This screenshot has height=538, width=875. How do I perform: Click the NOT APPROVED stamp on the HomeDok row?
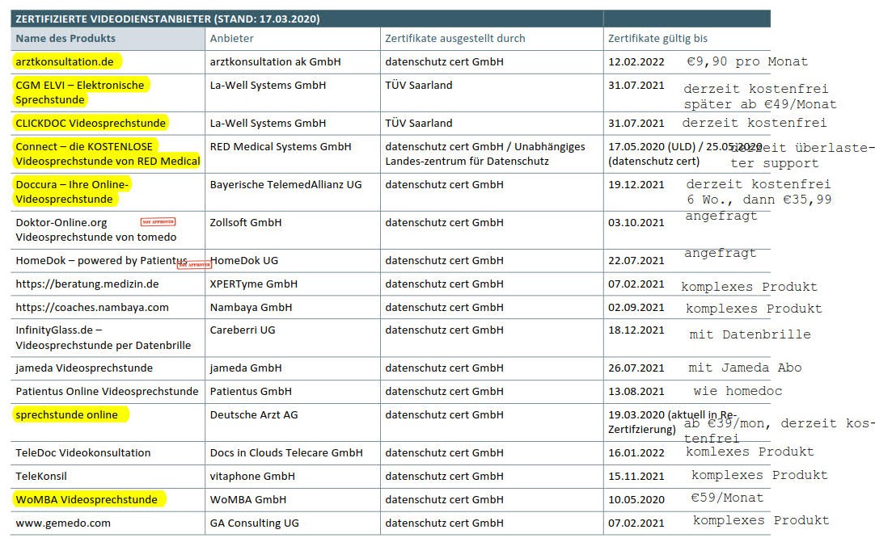tap(194, 264)
